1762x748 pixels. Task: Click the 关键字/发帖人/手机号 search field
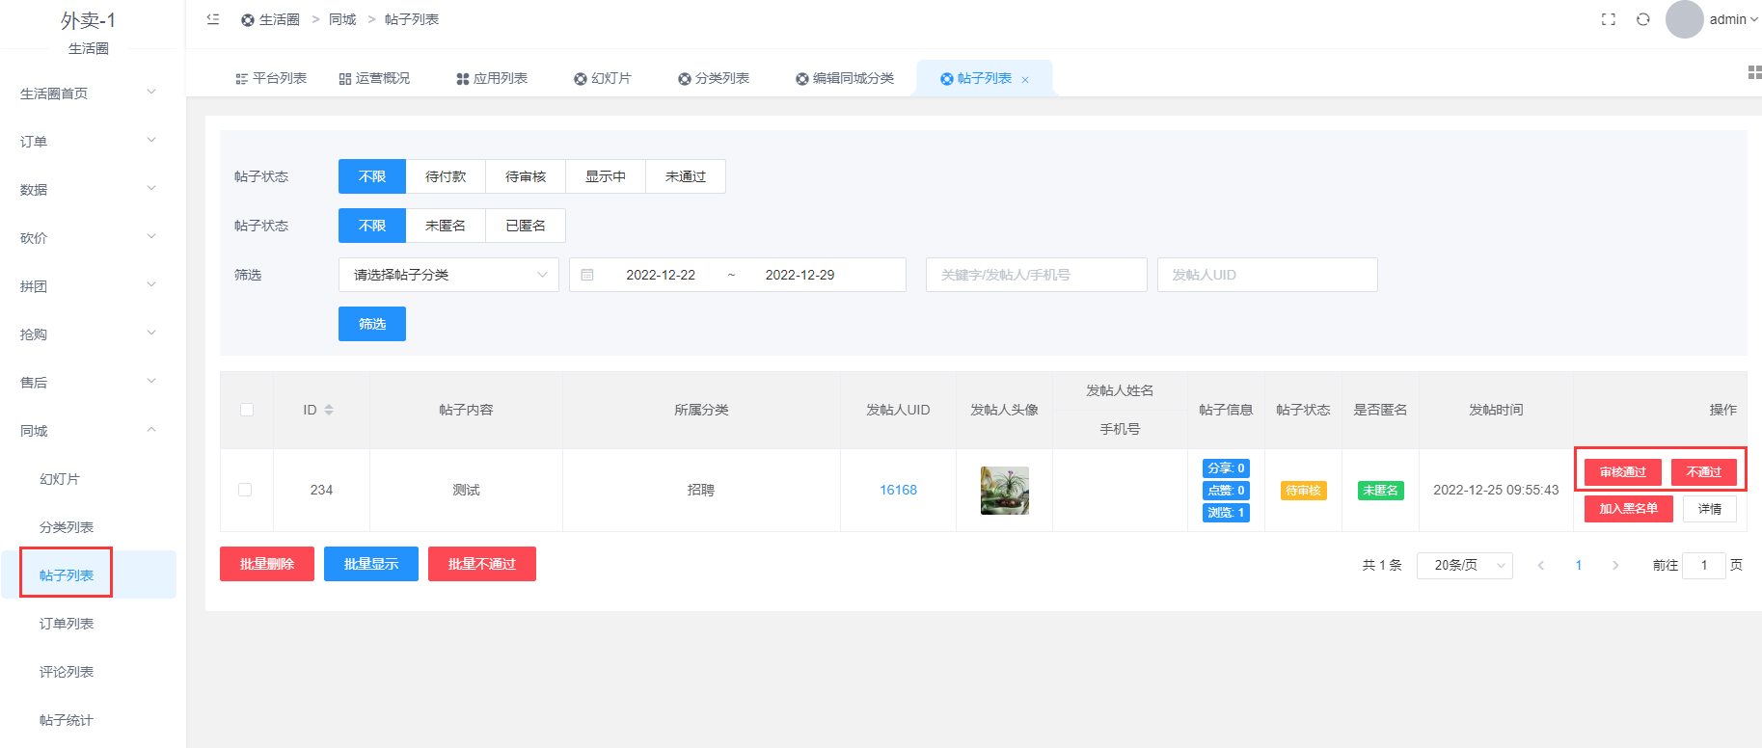coord(1036,275)
